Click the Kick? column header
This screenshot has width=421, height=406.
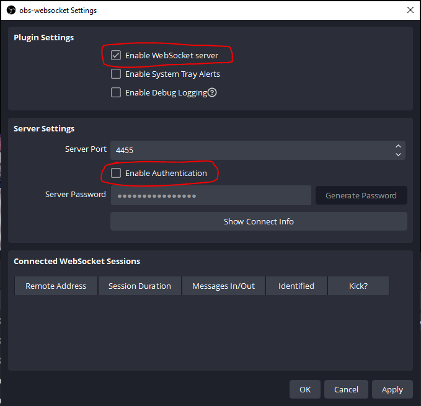click(x=358, y=286)
